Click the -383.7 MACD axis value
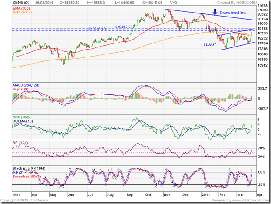Screen dimensions: 271x204 point(262,108)
